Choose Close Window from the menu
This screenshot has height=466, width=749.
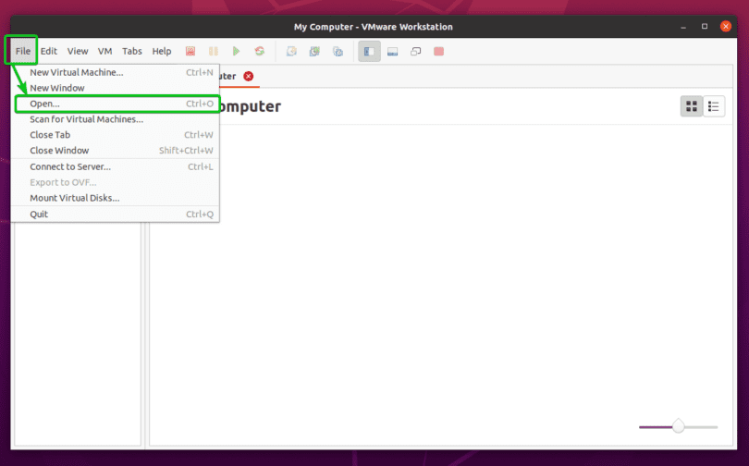point(115,151)
